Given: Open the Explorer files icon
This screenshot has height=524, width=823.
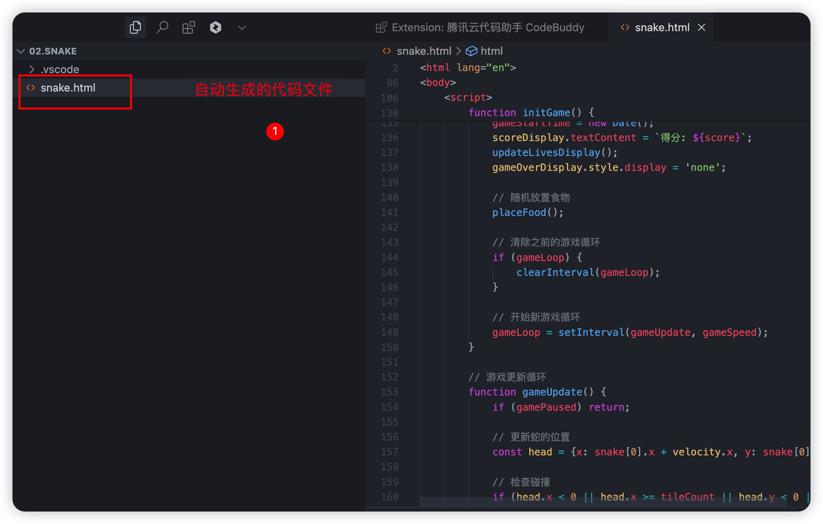Looking at the screenshot, I should pyautogui.click(x=135, y=27).
